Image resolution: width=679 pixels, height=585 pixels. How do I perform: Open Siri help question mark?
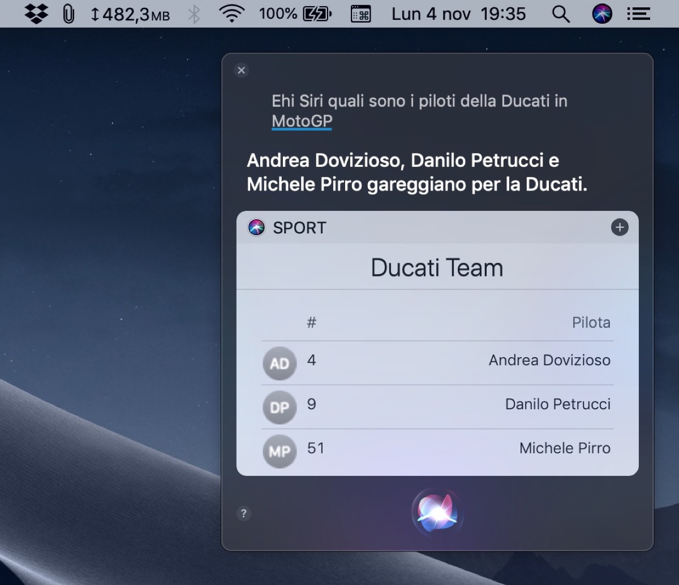click(243, 513)
